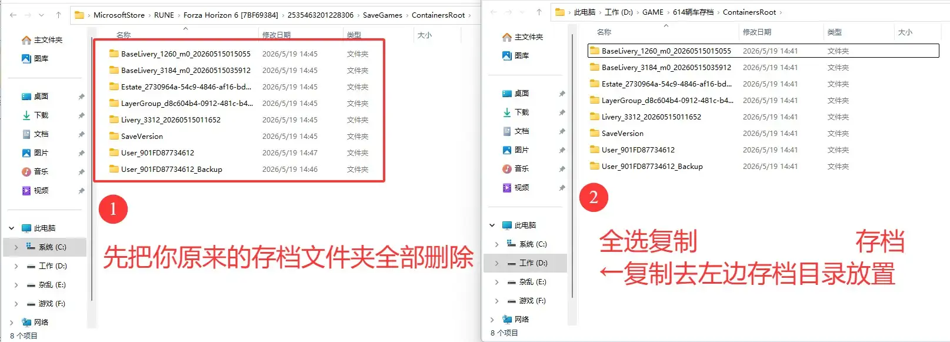950x342 pixels.
Task: Select LayerGroup_d8c604b4 folder icon in left window
Action: click(x=114, y=103)
